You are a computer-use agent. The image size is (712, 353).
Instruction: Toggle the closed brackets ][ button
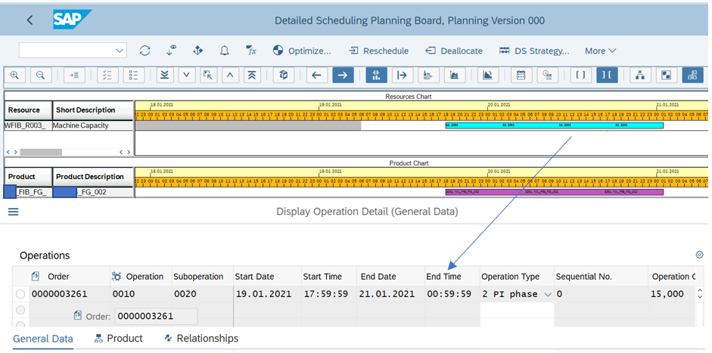tap(607, 76)
